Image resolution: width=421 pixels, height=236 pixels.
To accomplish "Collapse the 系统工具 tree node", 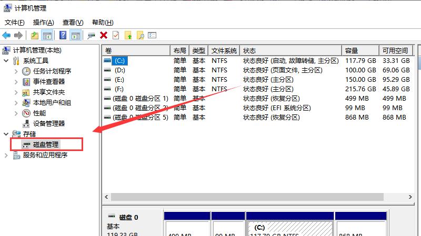I will [x=6, y=61].
